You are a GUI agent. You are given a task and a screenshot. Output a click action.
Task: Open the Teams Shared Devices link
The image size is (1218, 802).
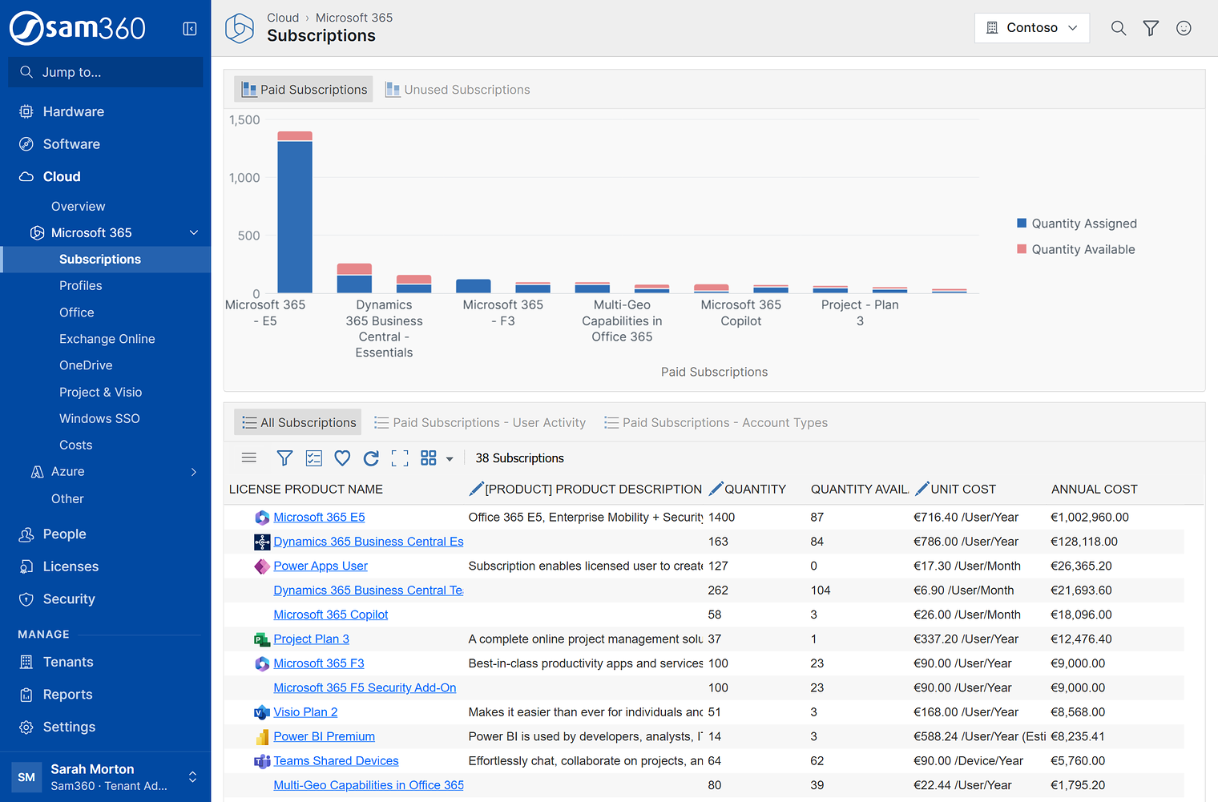click(336, 761)
